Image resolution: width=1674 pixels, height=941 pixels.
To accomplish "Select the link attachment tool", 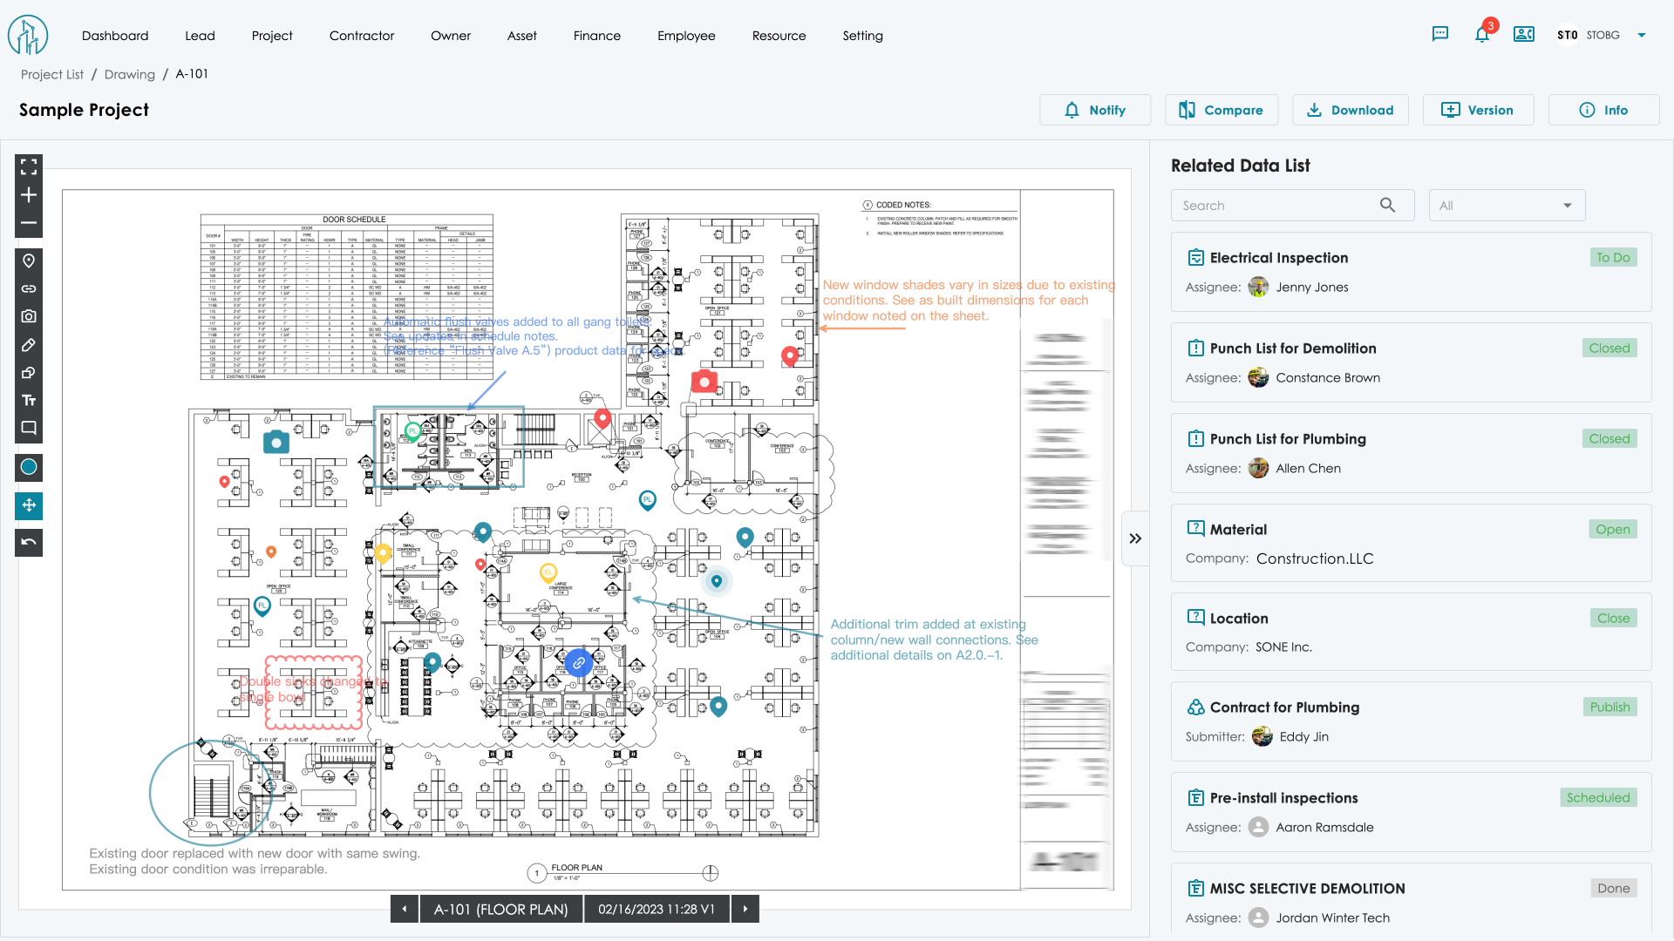I will click(29, 288).
